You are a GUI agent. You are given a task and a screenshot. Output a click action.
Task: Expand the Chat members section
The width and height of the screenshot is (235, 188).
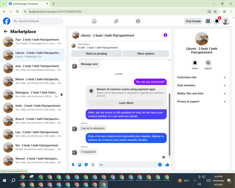pos(202,86)
